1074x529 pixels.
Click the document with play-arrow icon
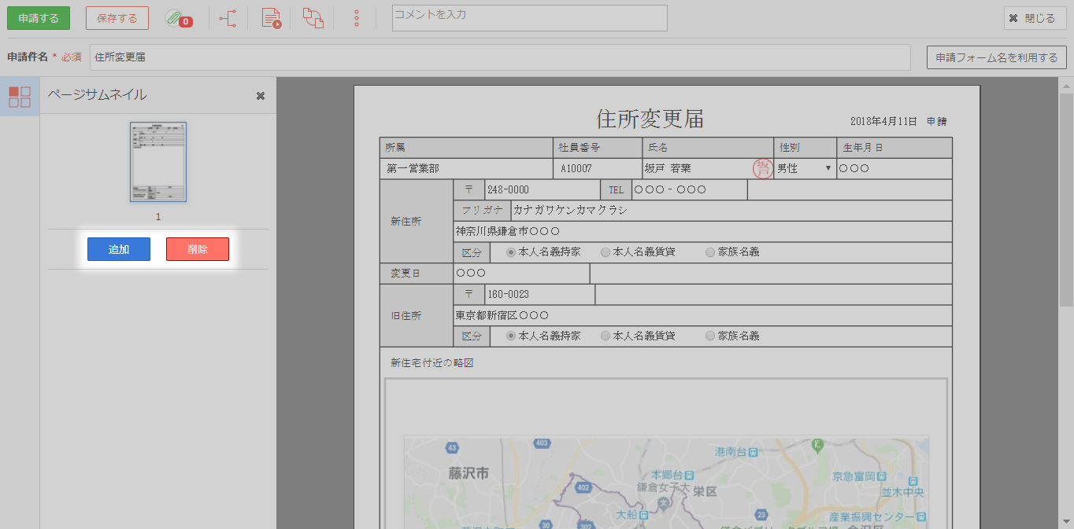pyautogui.click(x=271, y=18)
